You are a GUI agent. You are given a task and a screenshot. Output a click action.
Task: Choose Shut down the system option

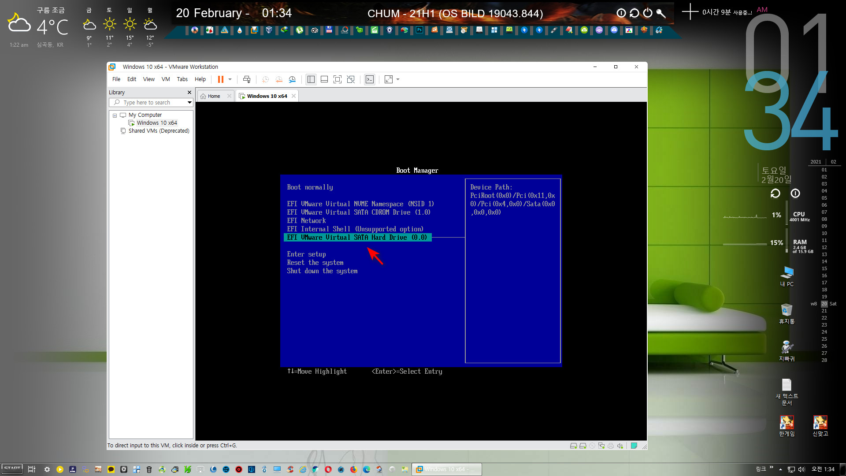pyautogui.click(x=322, y=271)
